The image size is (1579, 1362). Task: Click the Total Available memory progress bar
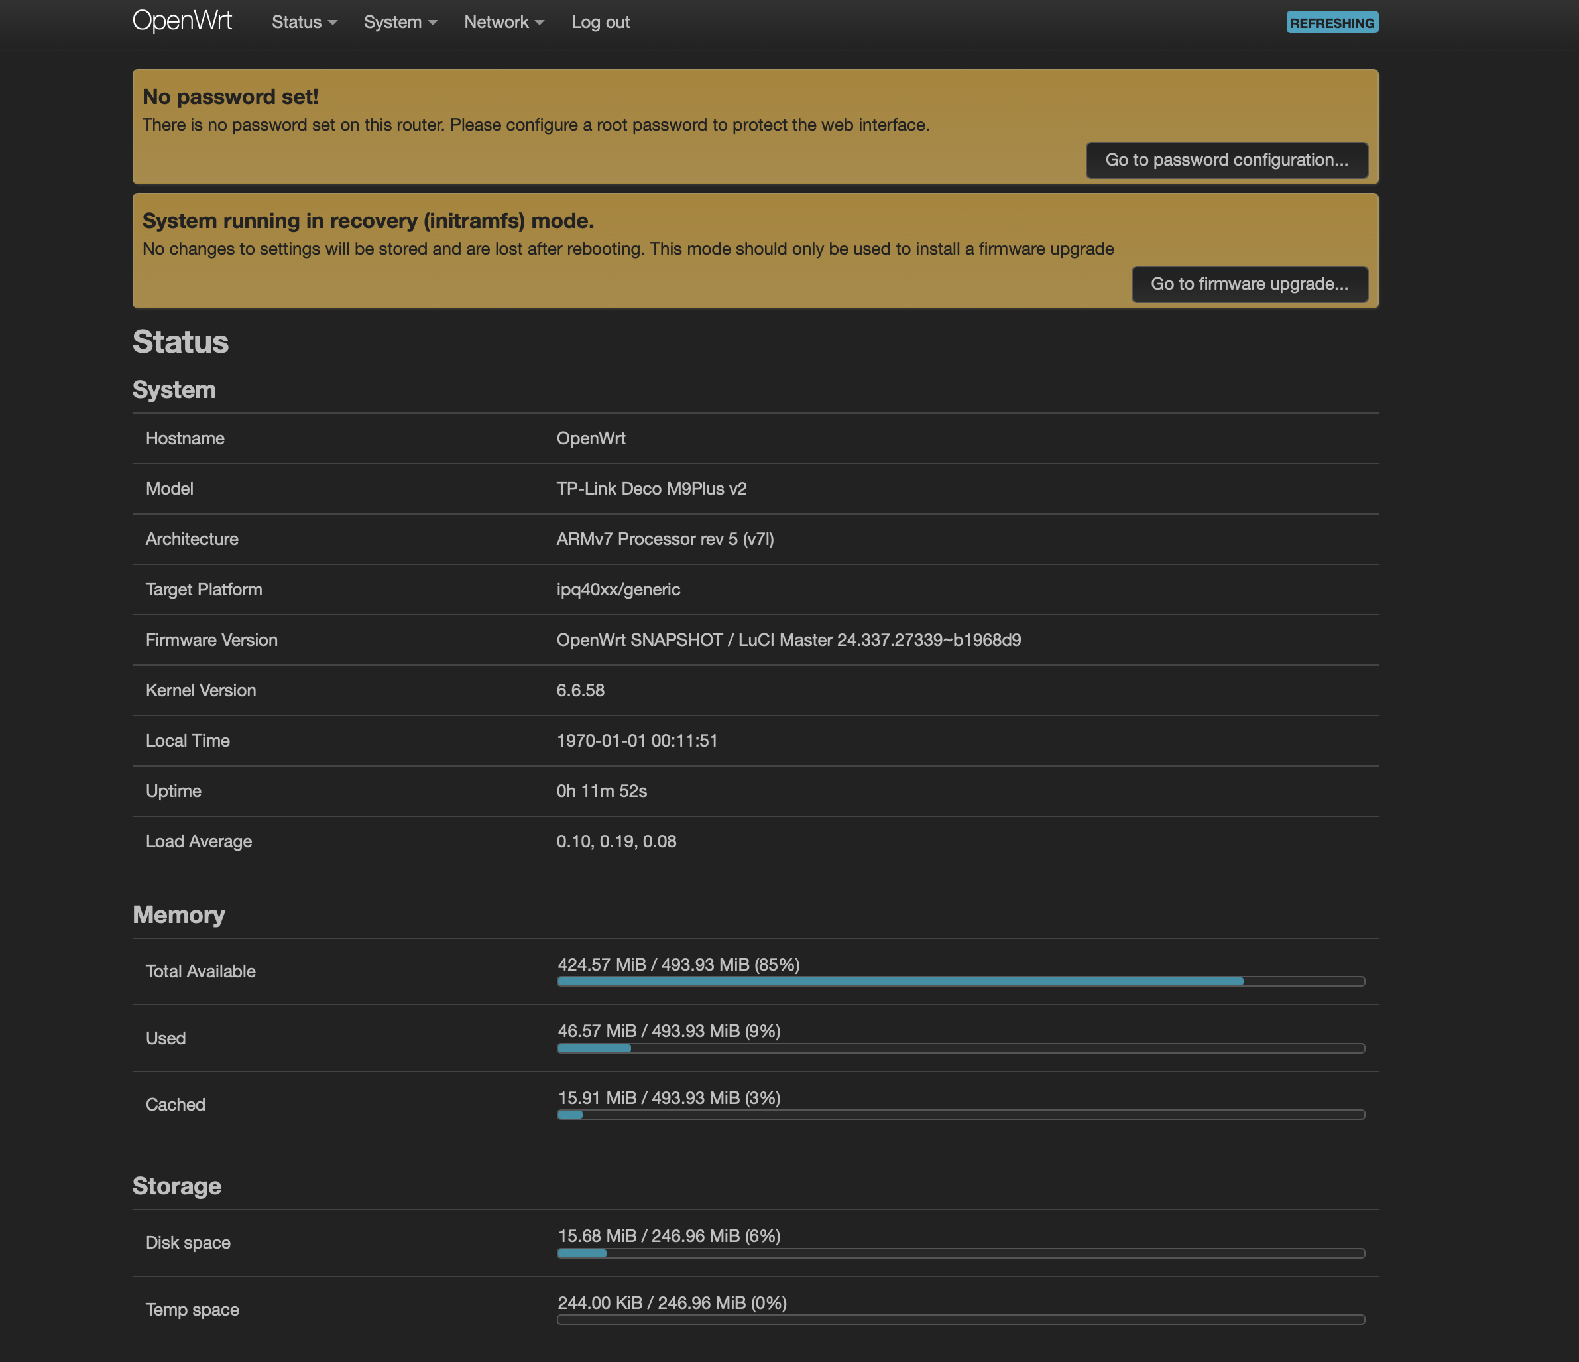pyautogui.click(x=961, y=981)
